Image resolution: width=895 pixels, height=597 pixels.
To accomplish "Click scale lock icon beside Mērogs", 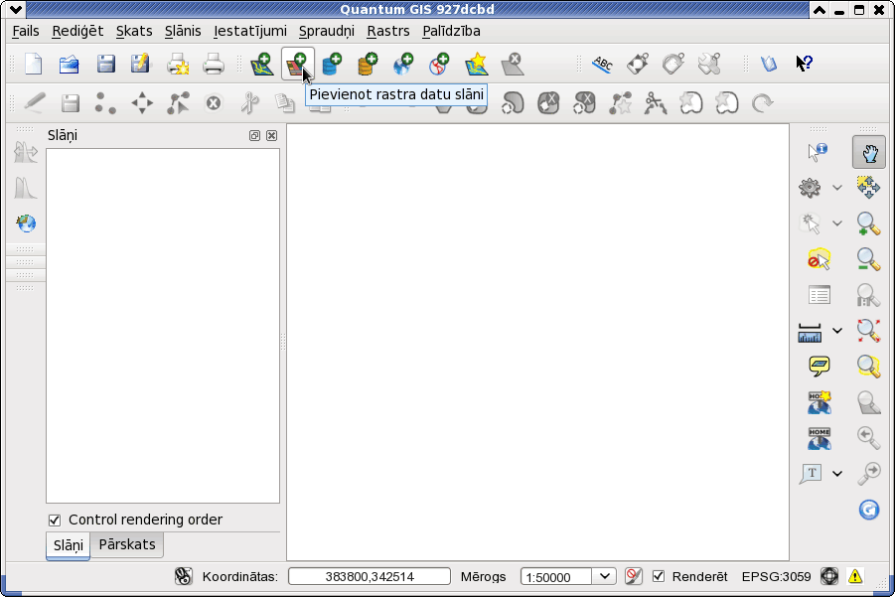I will (x=633, y=576).
